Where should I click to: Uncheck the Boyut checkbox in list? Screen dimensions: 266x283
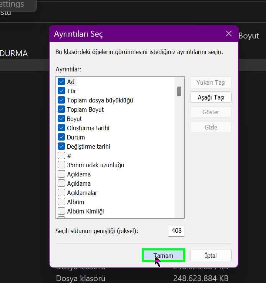(x=61, y=119)
